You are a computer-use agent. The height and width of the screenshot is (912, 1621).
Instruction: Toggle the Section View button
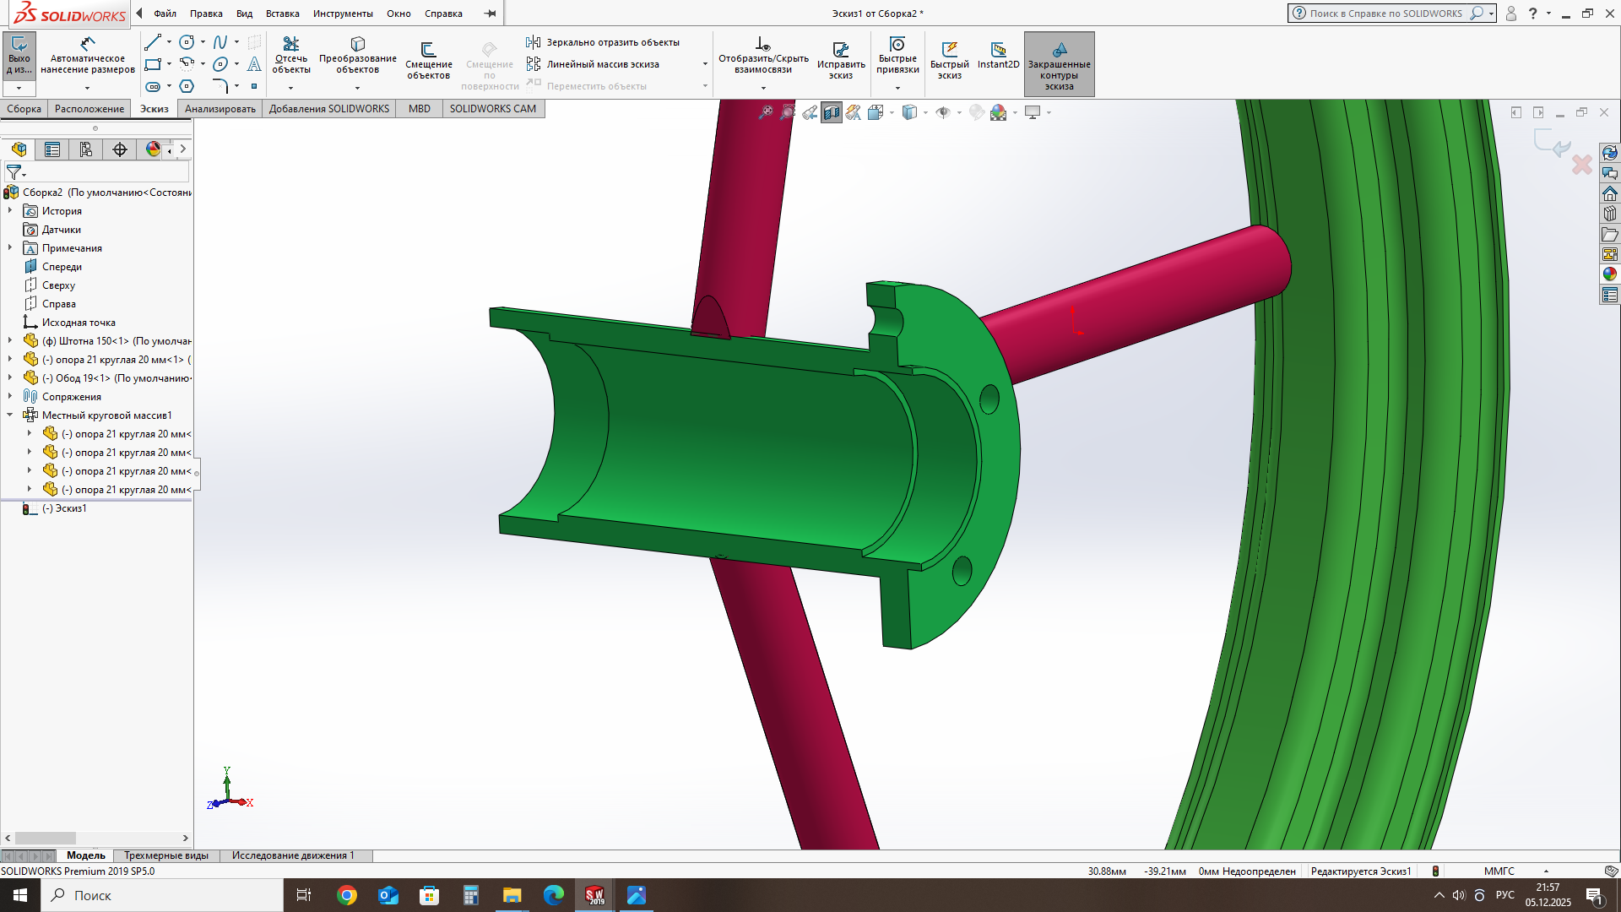click(x=832, y=112)
